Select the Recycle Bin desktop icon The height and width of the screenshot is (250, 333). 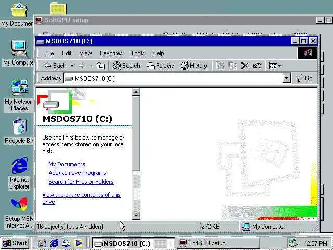[19, 132]
